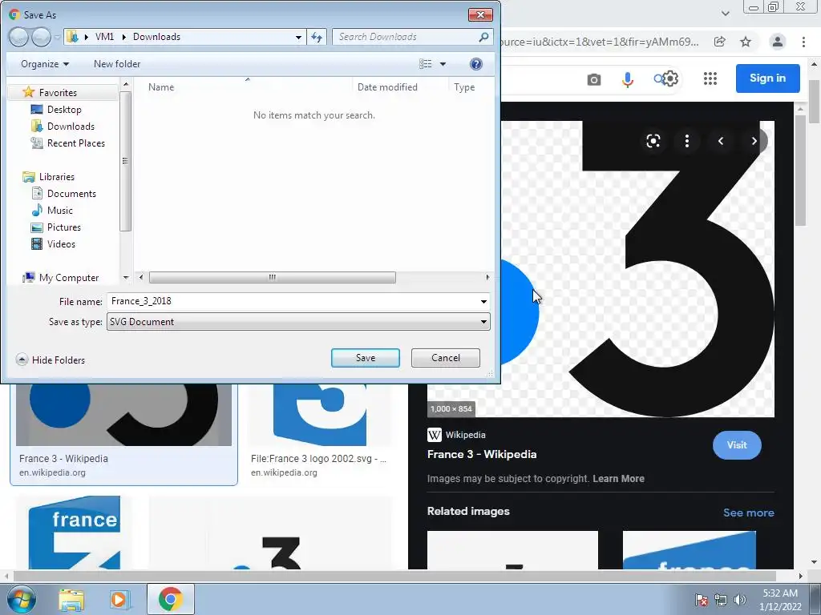Click the Downloads breadcrumb in address bar
The image size is (821, 615).
pos(156,37)
